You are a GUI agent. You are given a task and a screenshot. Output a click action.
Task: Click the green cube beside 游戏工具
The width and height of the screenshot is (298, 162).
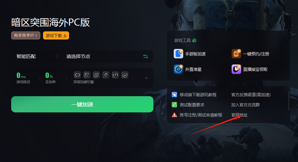pos(194,40)
